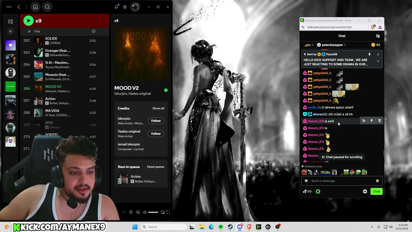
Task: Open Connect to a device
Action: [x=138, y=212]
